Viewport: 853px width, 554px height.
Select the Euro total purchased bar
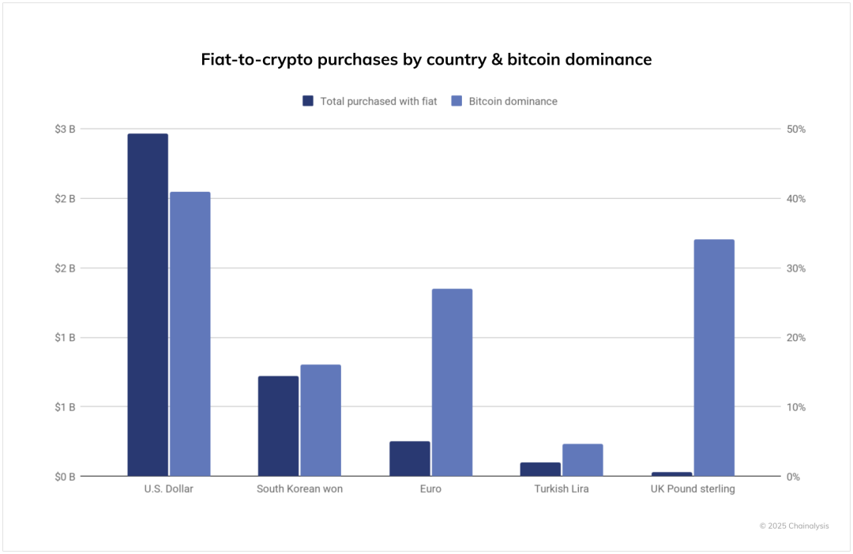(410, 459)
